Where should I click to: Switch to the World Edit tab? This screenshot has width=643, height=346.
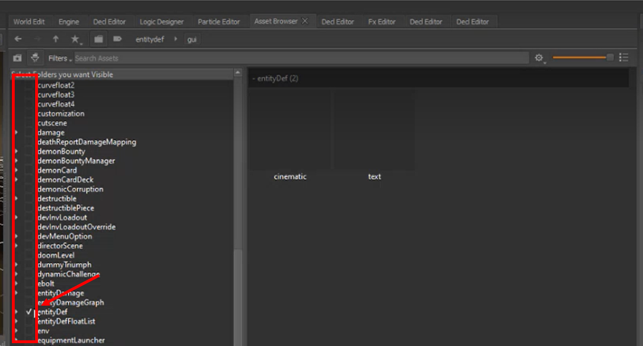pyautogui.click(x=29, y=22)
